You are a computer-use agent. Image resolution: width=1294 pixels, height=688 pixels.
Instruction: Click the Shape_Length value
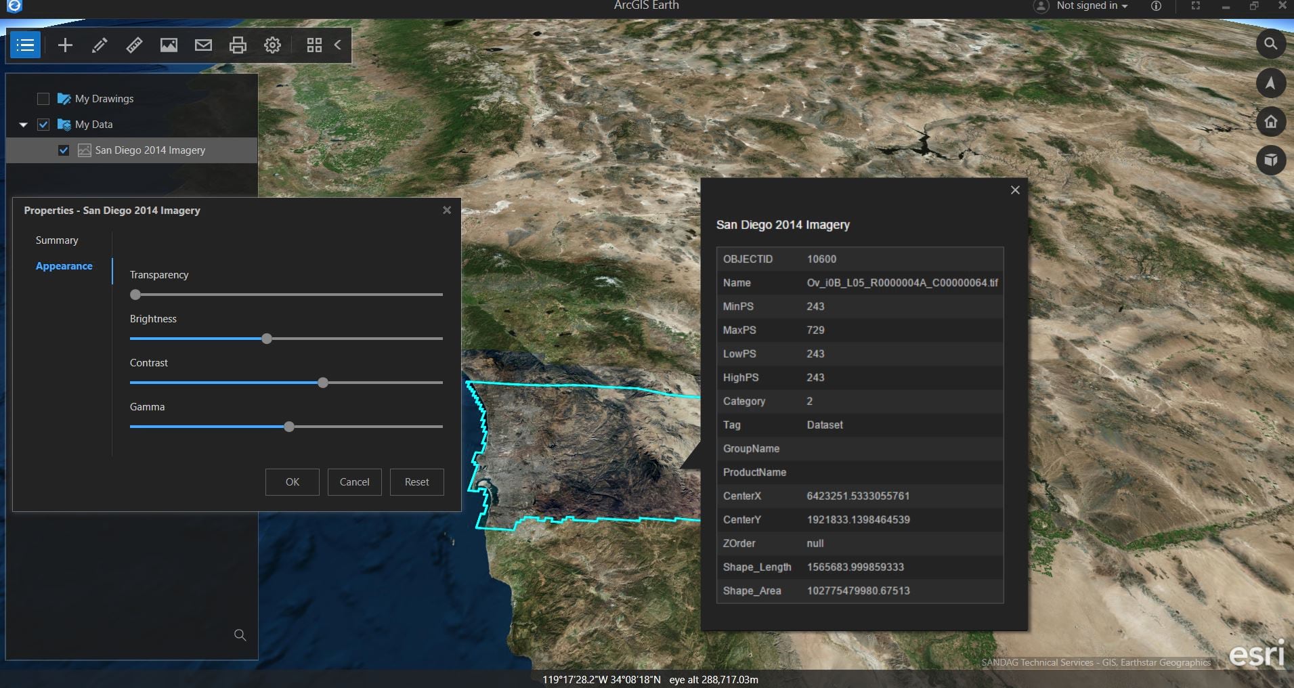coord(855,567)
